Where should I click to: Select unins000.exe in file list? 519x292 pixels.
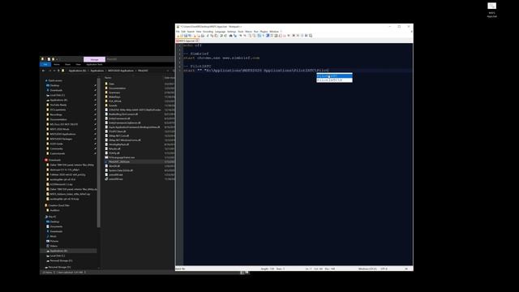pos(115,178)
